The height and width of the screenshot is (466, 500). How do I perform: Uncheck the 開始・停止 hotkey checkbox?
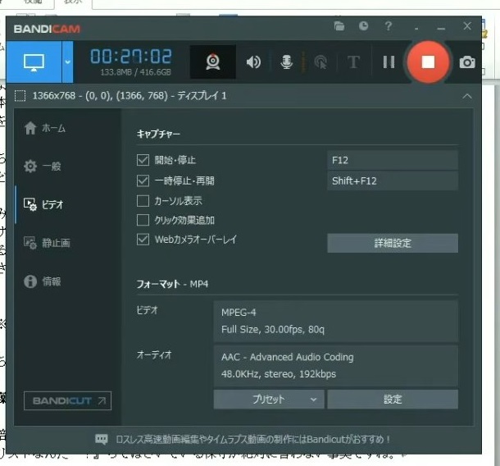point(143,160)
